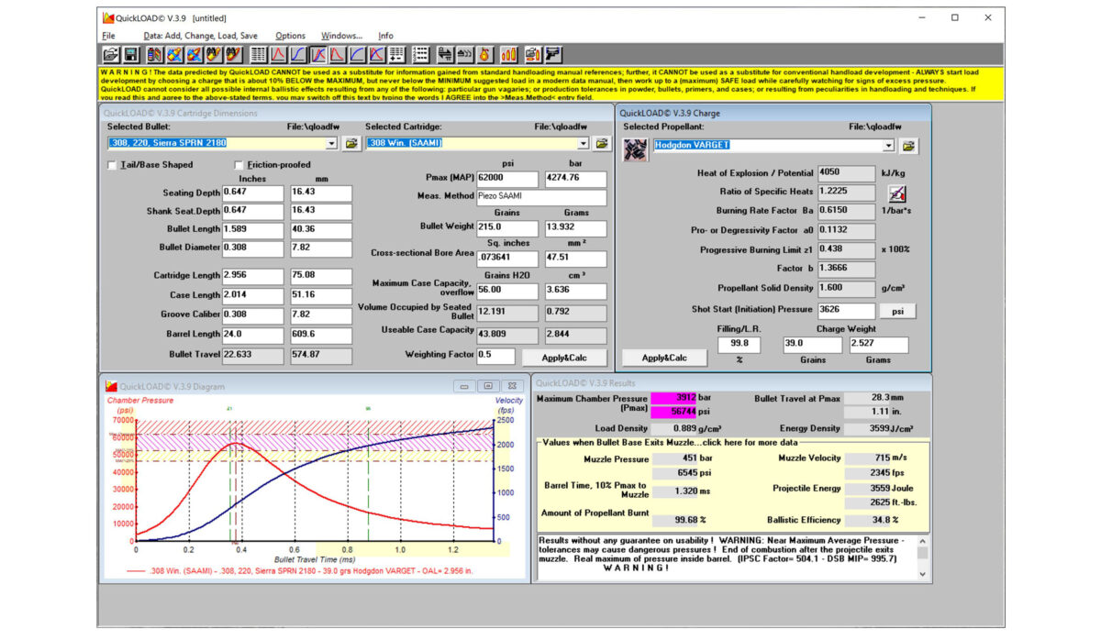The width and height of the screenshot is (1101, 640).
Task: Open the Windows... menu
Action: (340, 36)
